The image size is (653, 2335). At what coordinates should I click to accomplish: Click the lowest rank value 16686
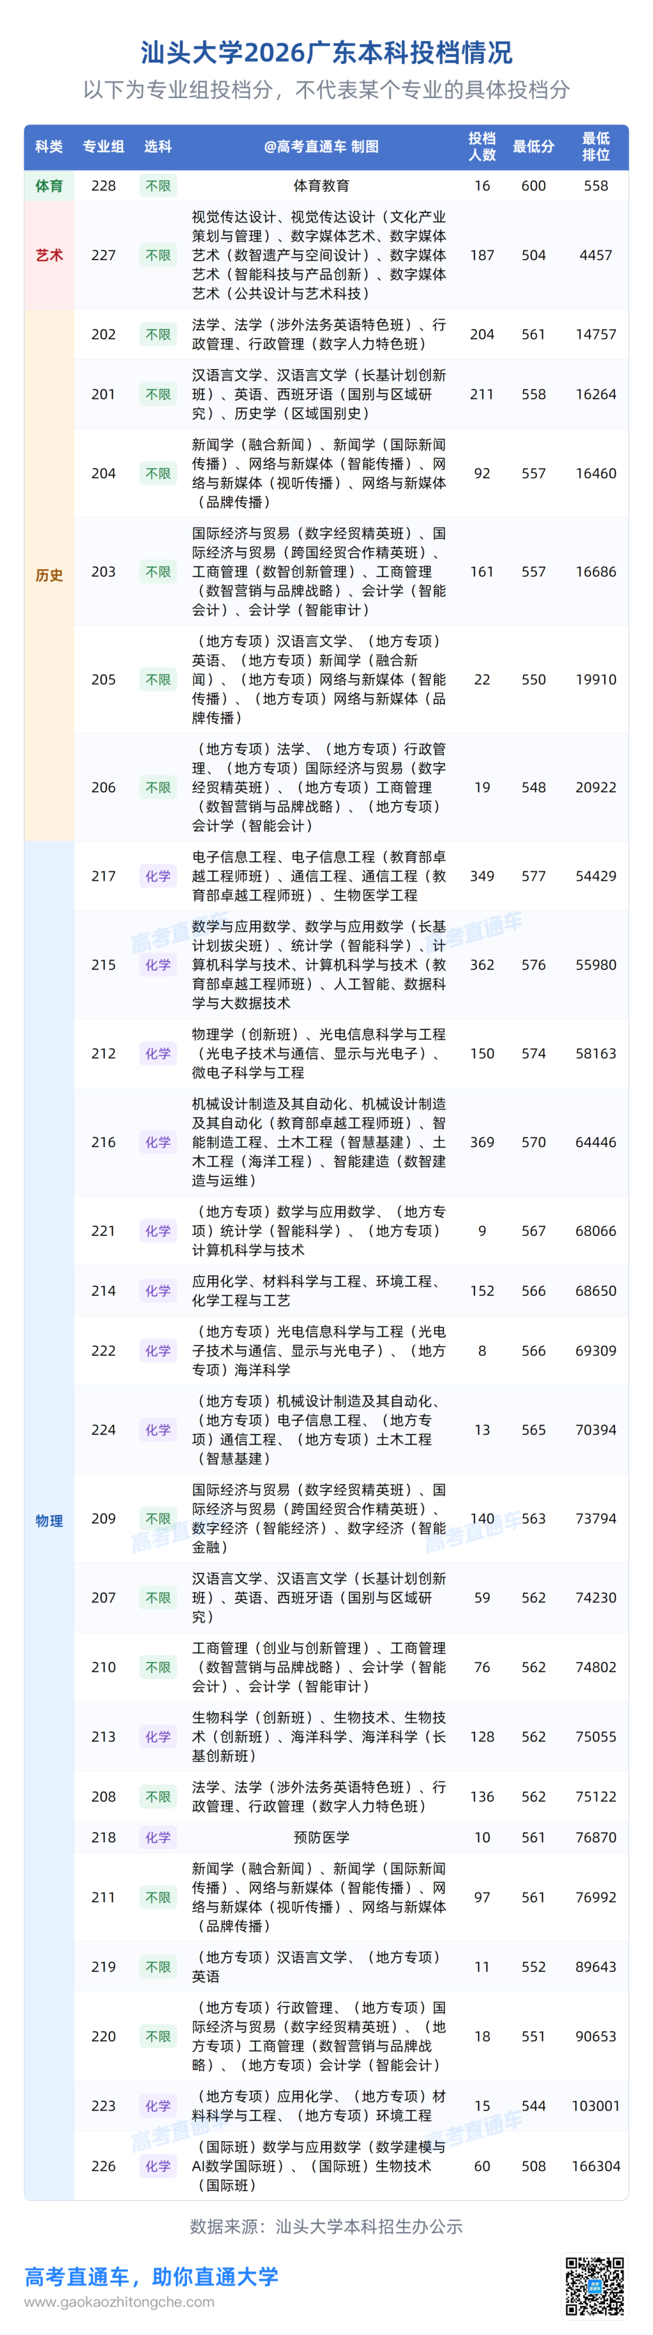pyautogui.click(x=596, y=572)
